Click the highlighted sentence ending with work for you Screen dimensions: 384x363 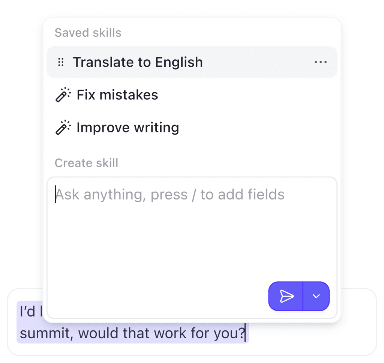click(132, 333)
